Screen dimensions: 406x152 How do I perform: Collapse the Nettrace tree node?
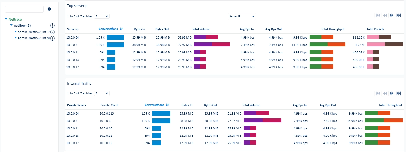click(x=6, y=19)
